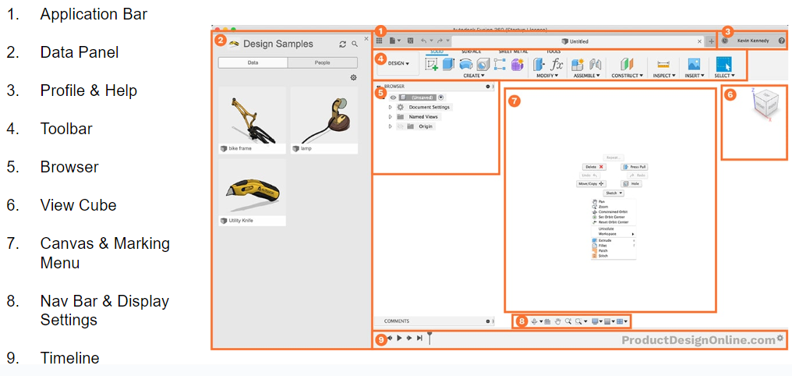The image size is (792, 376).
Task: Open the Help question mark icon
Action: click(781, 41)
